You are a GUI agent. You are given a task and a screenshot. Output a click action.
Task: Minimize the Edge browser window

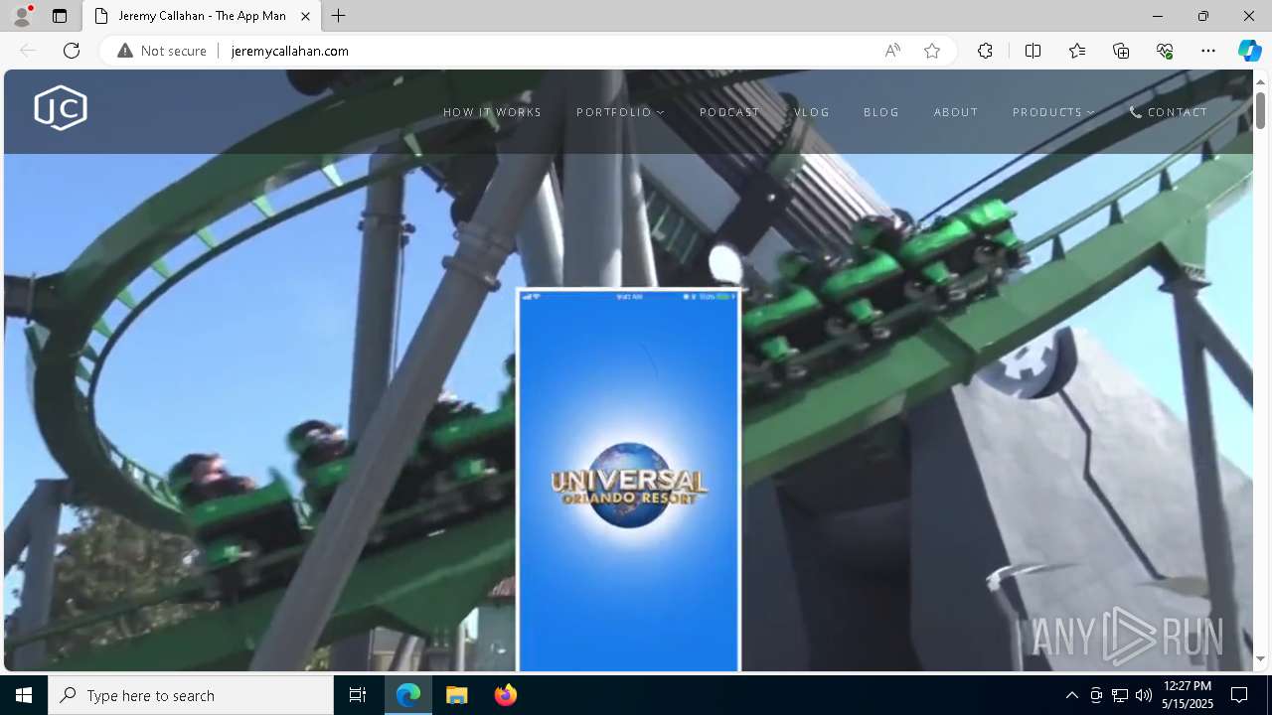(1158, 16)
